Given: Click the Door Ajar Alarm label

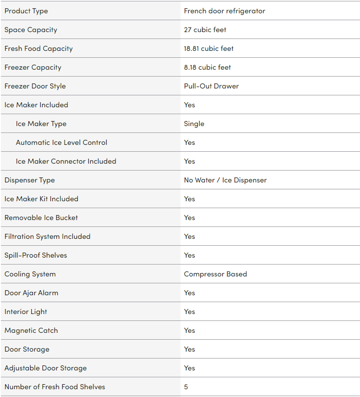Looking at the screenshot, I should tap(32, 293).
